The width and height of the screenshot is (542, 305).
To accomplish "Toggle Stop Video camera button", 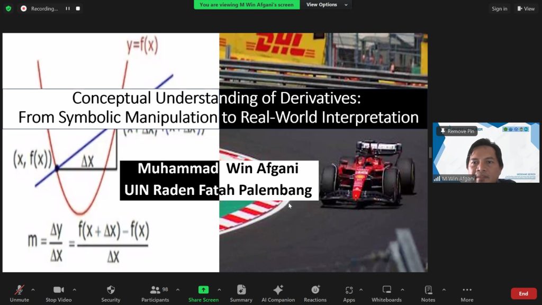I will tap(58, 293).
